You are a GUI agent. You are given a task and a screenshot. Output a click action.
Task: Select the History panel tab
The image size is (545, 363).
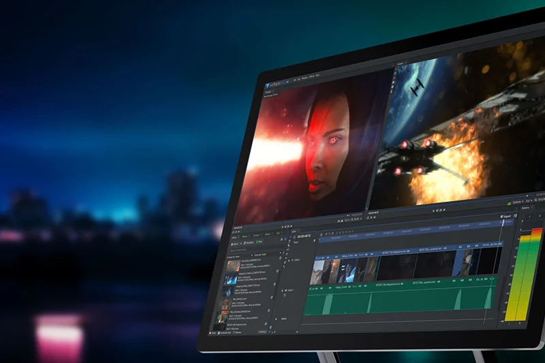[267, 234]
